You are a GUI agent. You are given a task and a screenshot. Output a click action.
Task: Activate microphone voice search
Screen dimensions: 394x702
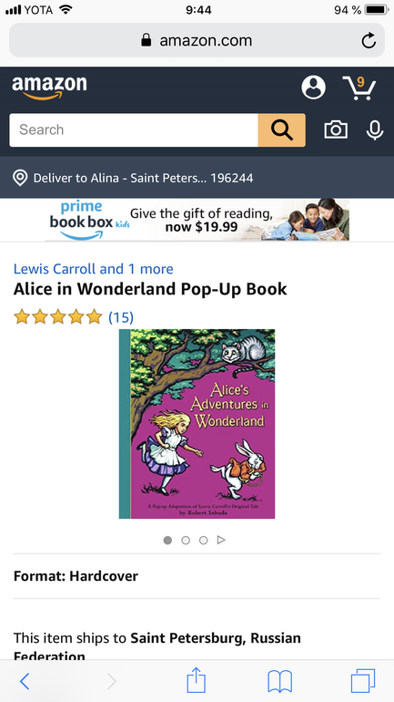(374, 129)
